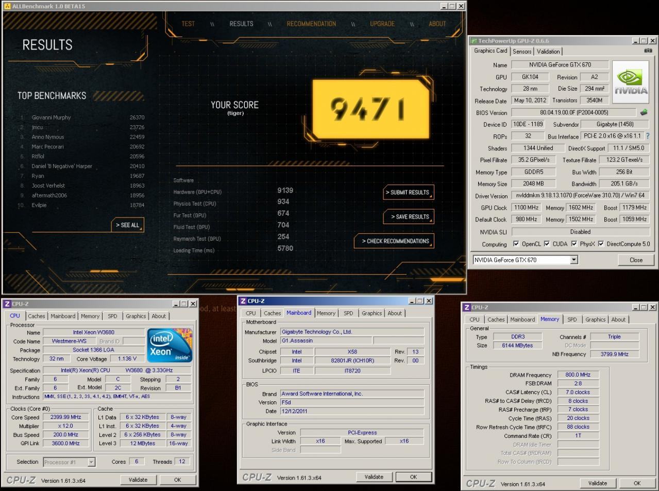This screenshot has width=659, height=491.
Task: Click OK in CPU-Z Memory window
Action: 637,483
